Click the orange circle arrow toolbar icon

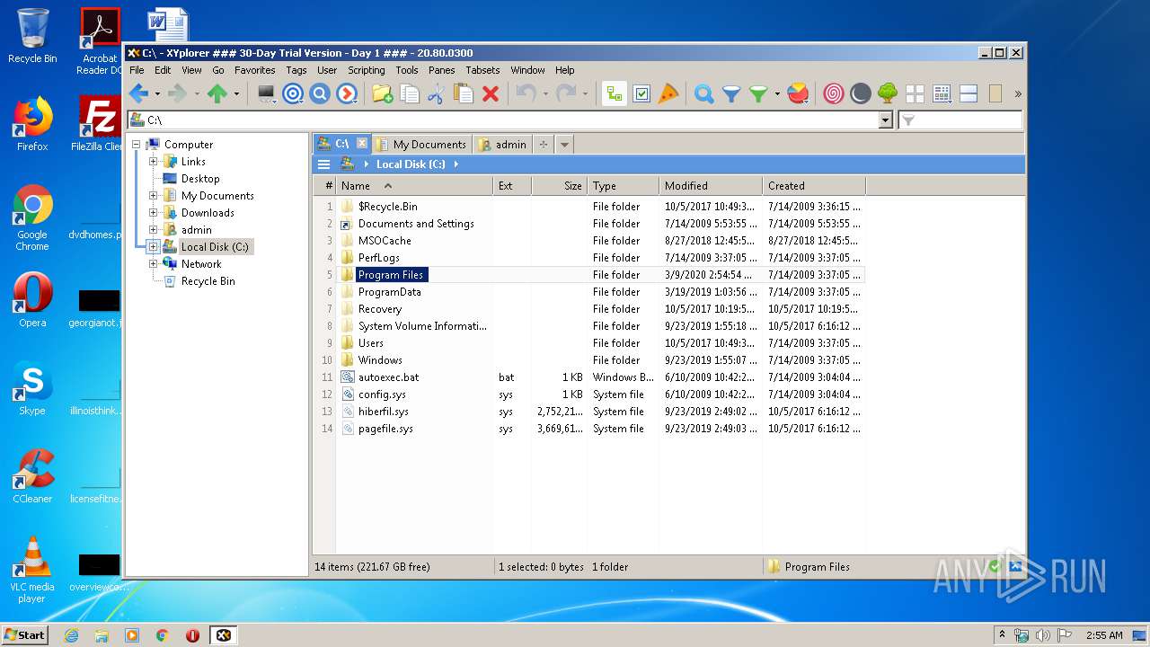[x=347, y=93]
